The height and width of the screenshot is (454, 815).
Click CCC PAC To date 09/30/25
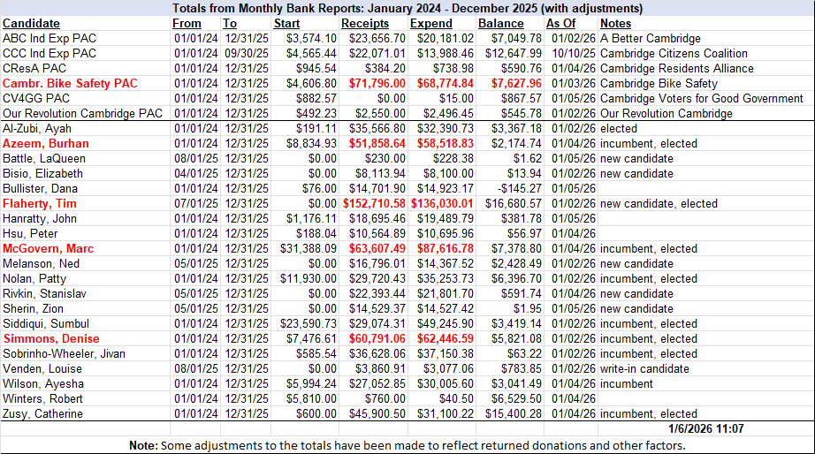click(x=247, y=54)
